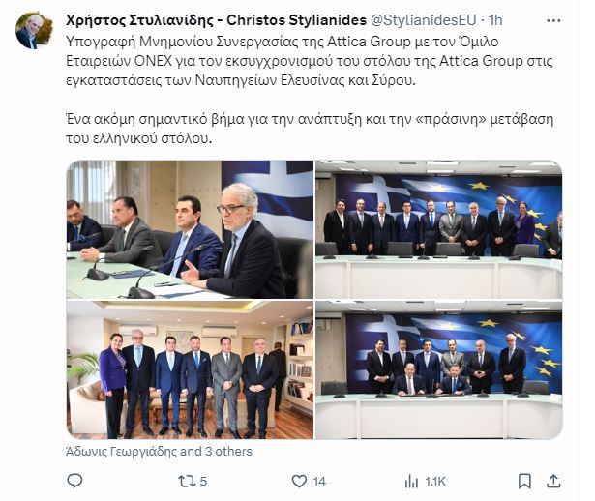Bookmark this tweet
The width and height of the screenshot is (595, 501).
click(524, 482)
